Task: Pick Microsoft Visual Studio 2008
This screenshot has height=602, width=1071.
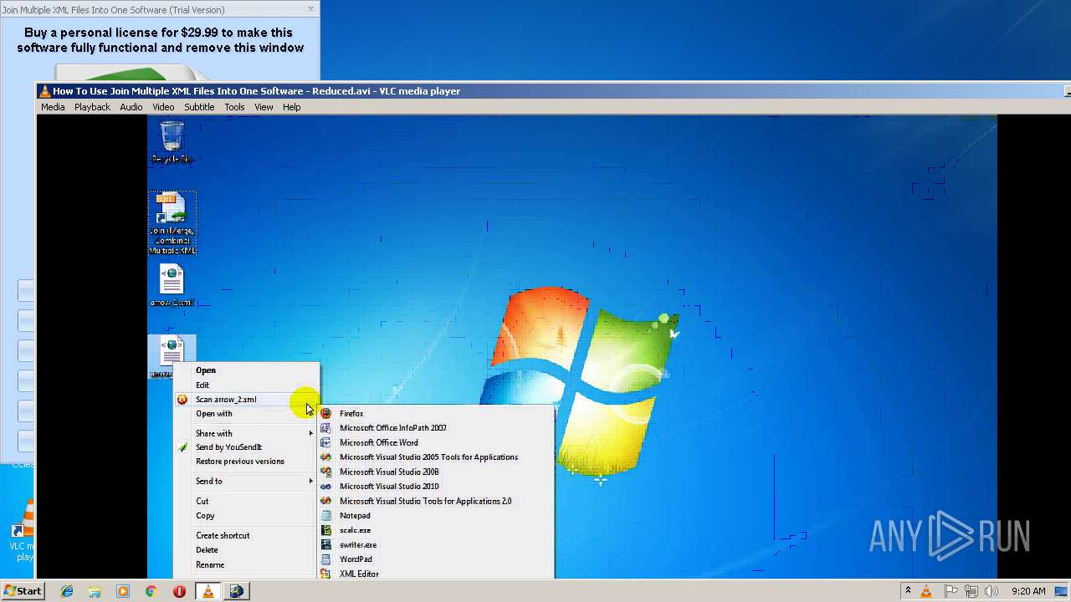Action: [x=389, y=472]
